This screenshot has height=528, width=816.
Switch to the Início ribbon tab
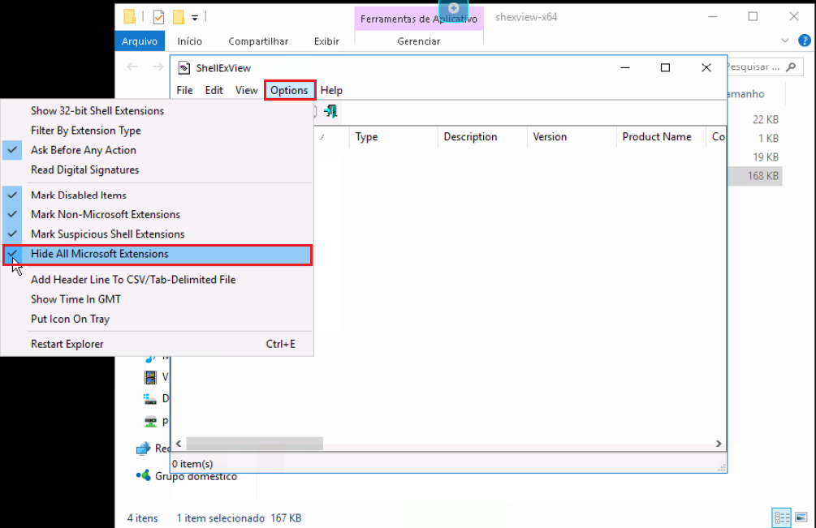click(x=189, y=41)
